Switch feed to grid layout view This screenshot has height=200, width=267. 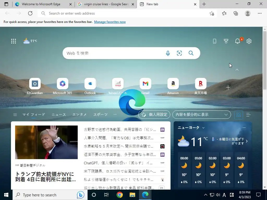point(239,115)
